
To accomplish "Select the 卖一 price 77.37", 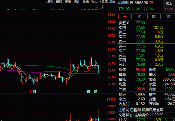I will click(140, 41).
